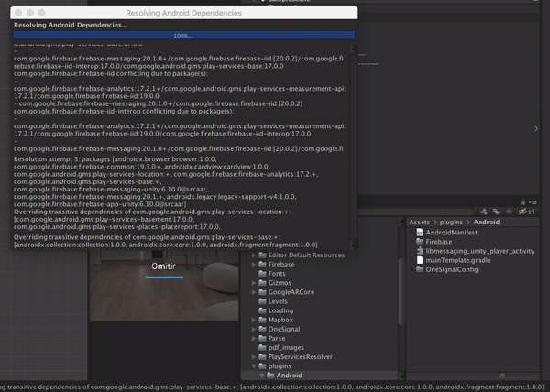Go to plugins in the breadcrumb path

pos(451,222)
